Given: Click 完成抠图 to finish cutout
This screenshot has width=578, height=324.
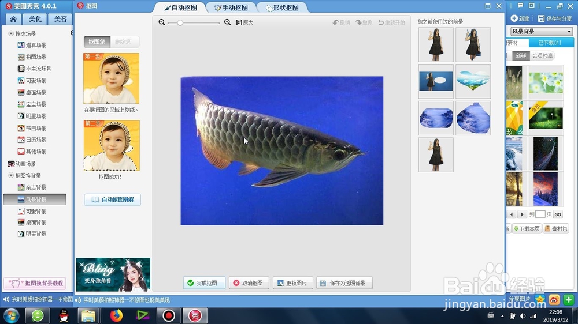Looking at the screenshot, I should click(x=204, y=283).
